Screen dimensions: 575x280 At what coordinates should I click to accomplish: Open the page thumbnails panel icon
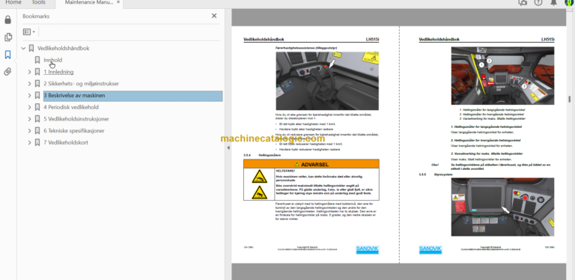click(x=7, y=37)
